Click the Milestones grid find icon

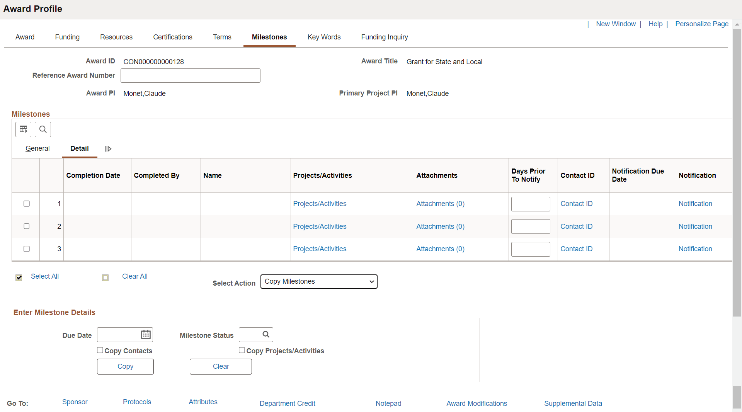coord(43,129)
